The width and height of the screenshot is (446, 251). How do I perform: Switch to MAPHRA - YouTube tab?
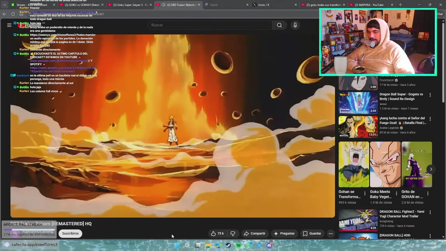coord(371,5)
